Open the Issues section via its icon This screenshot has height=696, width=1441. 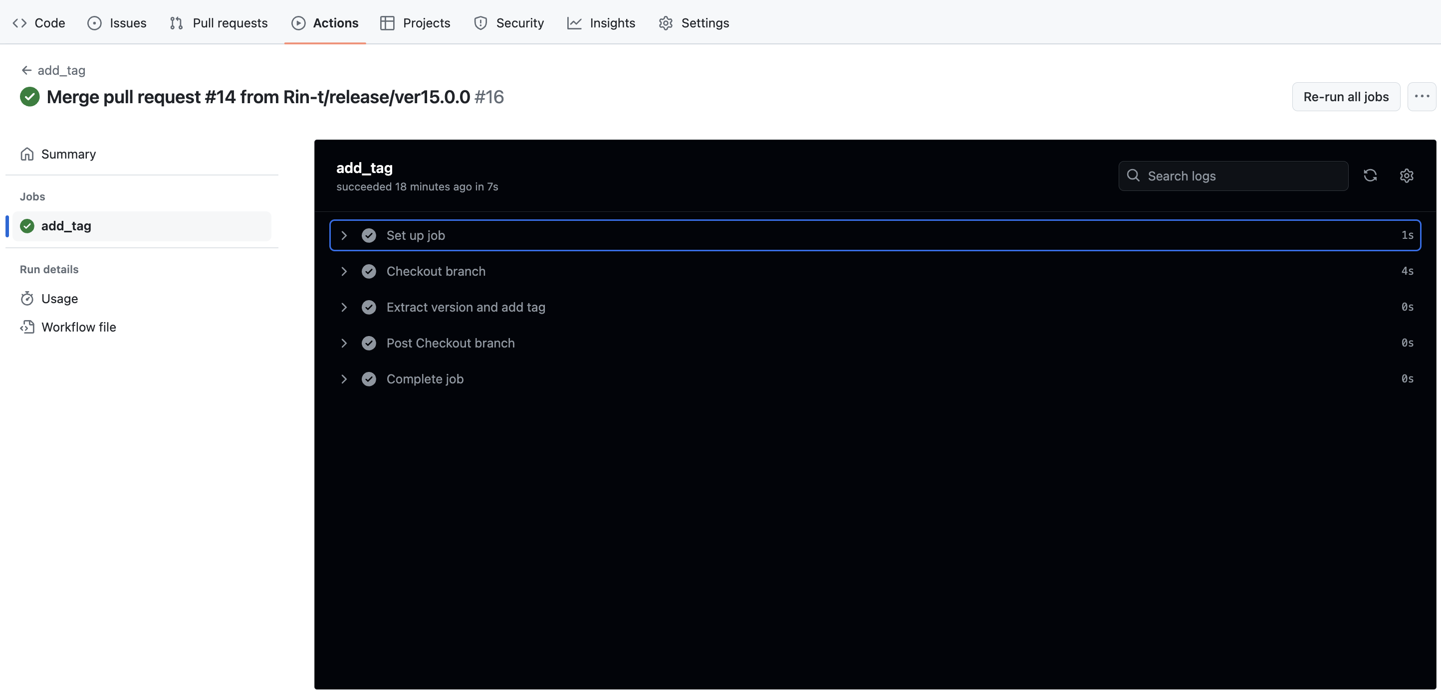94,23
